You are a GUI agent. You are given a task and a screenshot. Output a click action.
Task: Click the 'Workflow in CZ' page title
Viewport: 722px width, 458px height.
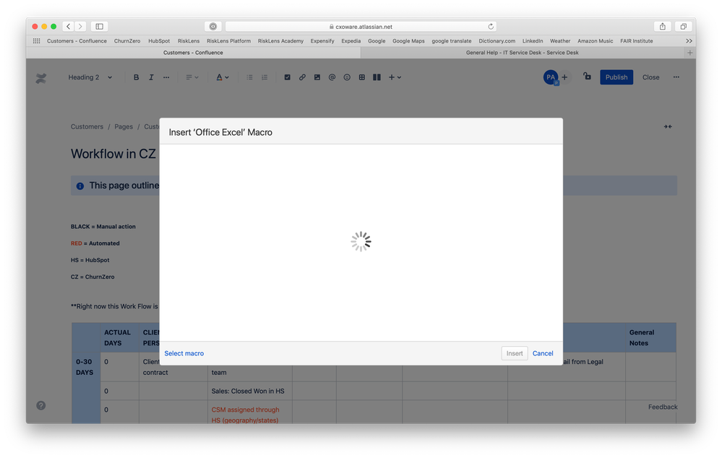pyautogui.click(x=113, y=154)
